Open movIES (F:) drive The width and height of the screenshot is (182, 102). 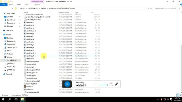point(11,67)
